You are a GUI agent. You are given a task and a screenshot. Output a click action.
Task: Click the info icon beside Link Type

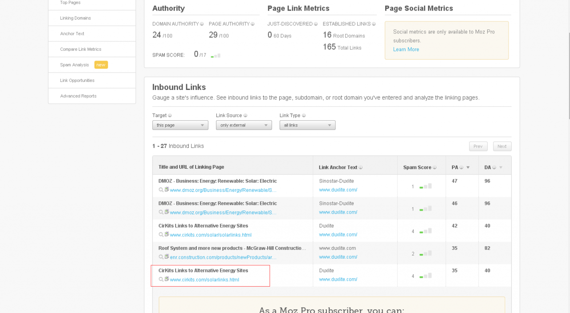(304, 116)
